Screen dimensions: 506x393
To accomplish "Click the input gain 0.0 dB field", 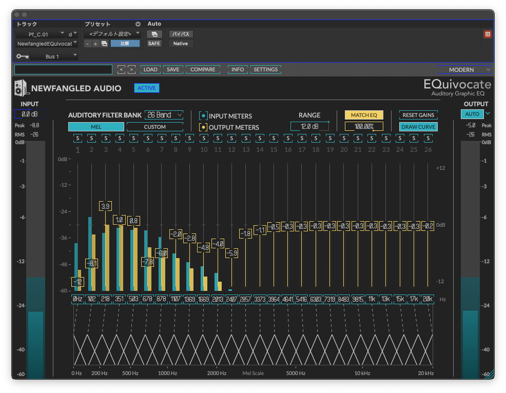I will pos(29,114).
